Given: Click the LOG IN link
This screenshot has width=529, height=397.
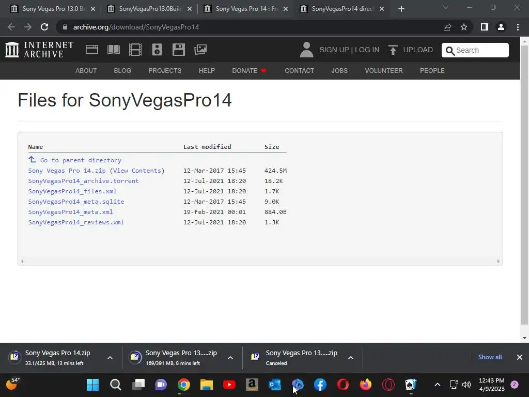Looking at the screenshot, I should [367, 50].
